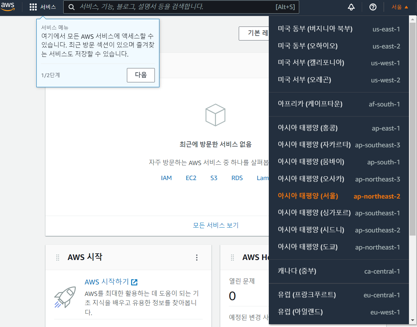
Task: Open the help question mark icon
Action: [373, 7]
